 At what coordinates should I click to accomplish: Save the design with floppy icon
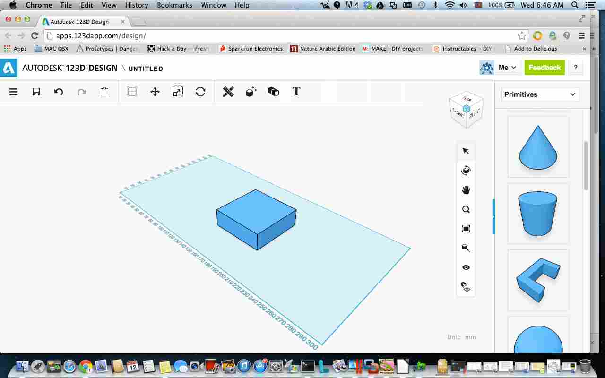coord(36,92)
